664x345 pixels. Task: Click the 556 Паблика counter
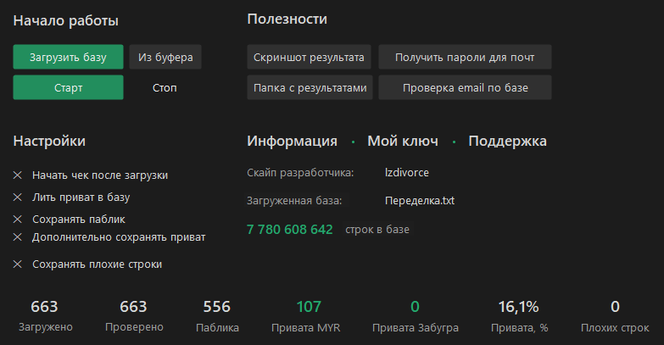coord(217,315)
